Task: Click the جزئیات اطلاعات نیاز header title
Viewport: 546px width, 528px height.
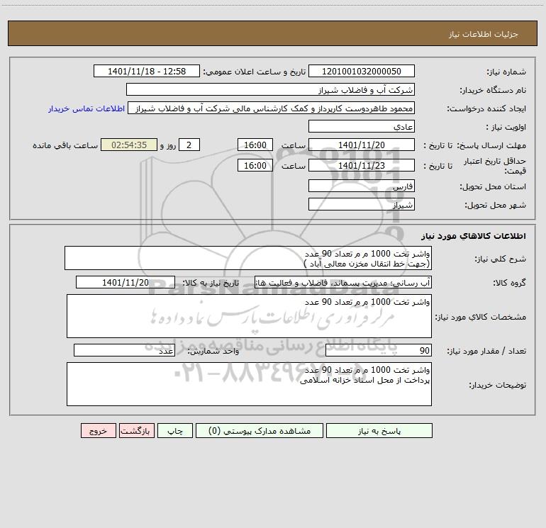Action: [x=484, y=34]
